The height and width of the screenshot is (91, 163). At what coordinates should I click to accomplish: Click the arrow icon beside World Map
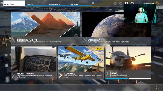click(x=84, y=41)
